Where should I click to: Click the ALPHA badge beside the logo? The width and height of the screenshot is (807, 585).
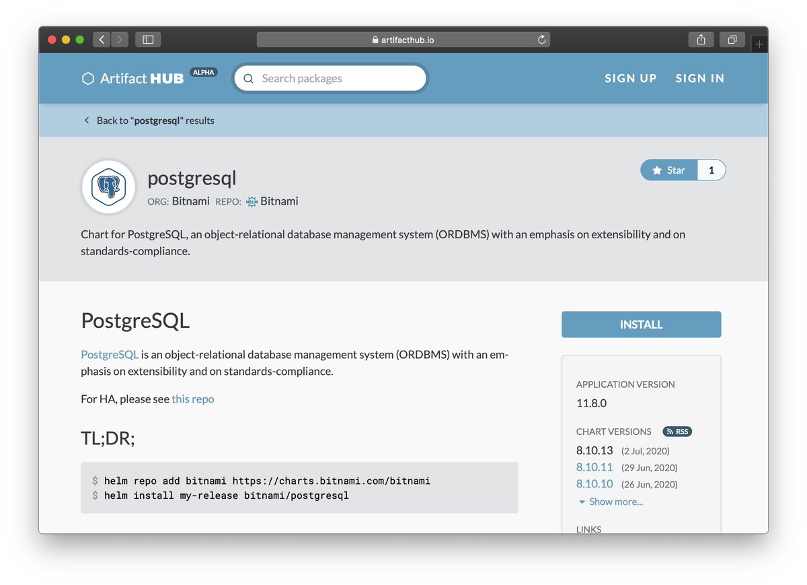[204, 72]
